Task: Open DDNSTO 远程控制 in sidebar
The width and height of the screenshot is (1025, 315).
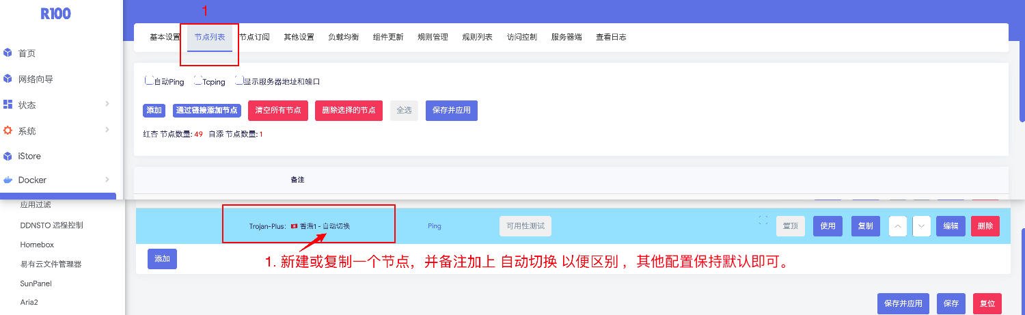Action: 52,225
